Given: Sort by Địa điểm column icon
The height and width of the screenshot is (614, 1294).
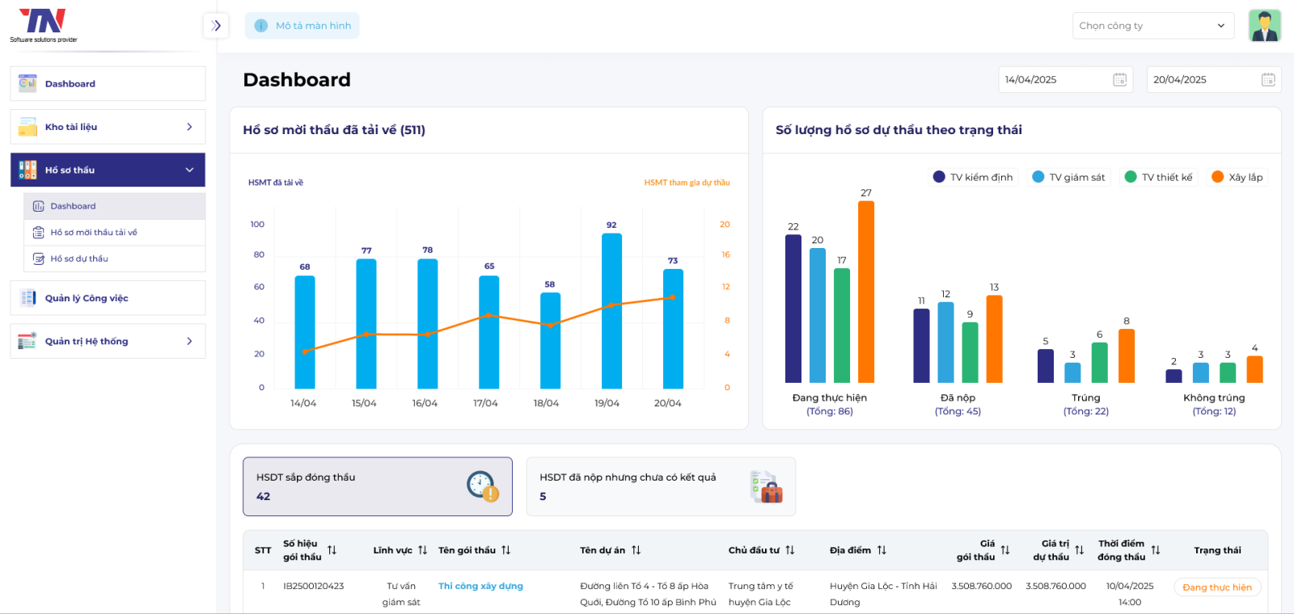Looking at the screenshot, I should coord(882,550).
